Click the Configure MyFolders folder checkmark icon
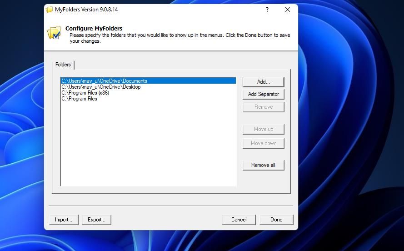The image size is (404, 251). coord(54,32)
